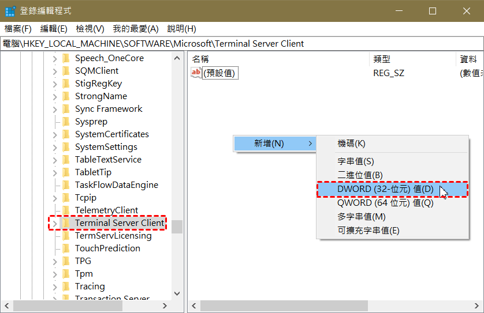The height and width of the screenshot is (313, 484).
Task: Choose QWORD (64 位元) 值(Q) entry
Action: click(392, 203)
